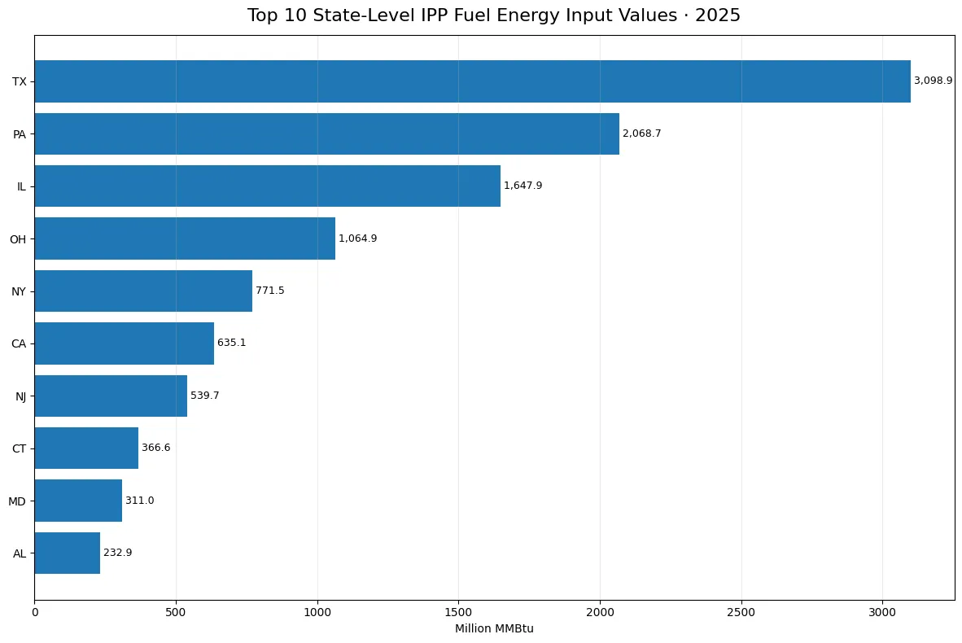Click the 1000 tick on x-axis

[317, 612]
